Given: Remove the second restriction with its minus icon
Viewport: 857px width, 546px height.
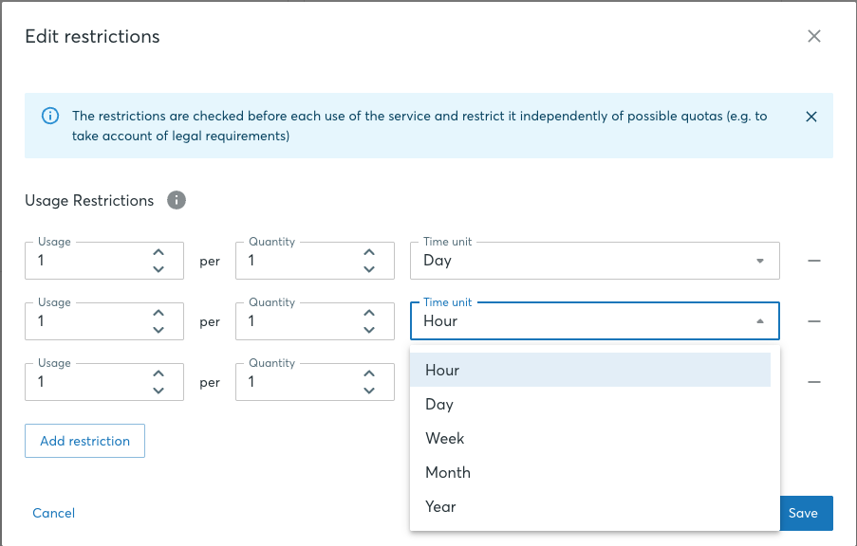Looking at the screenshot, I should (814, 321).
